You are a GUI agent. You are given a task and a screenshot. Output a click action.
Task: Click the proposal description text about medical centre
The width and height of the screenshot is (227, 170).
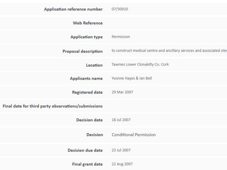169,51
